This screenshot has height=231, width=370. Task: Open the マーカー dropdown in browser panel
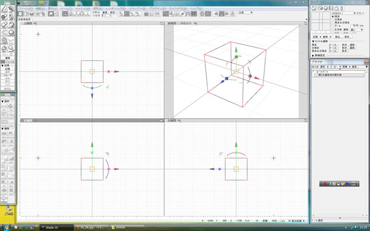coord(335,67)
